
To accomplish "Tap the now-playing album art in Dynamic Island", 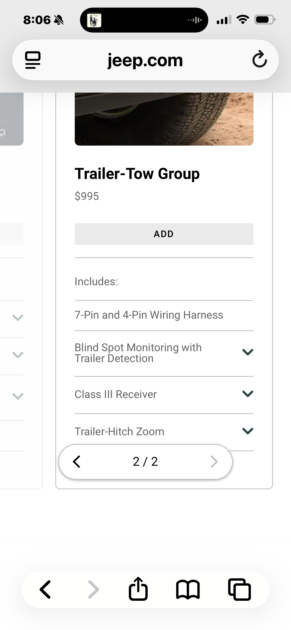I will 94,20.
